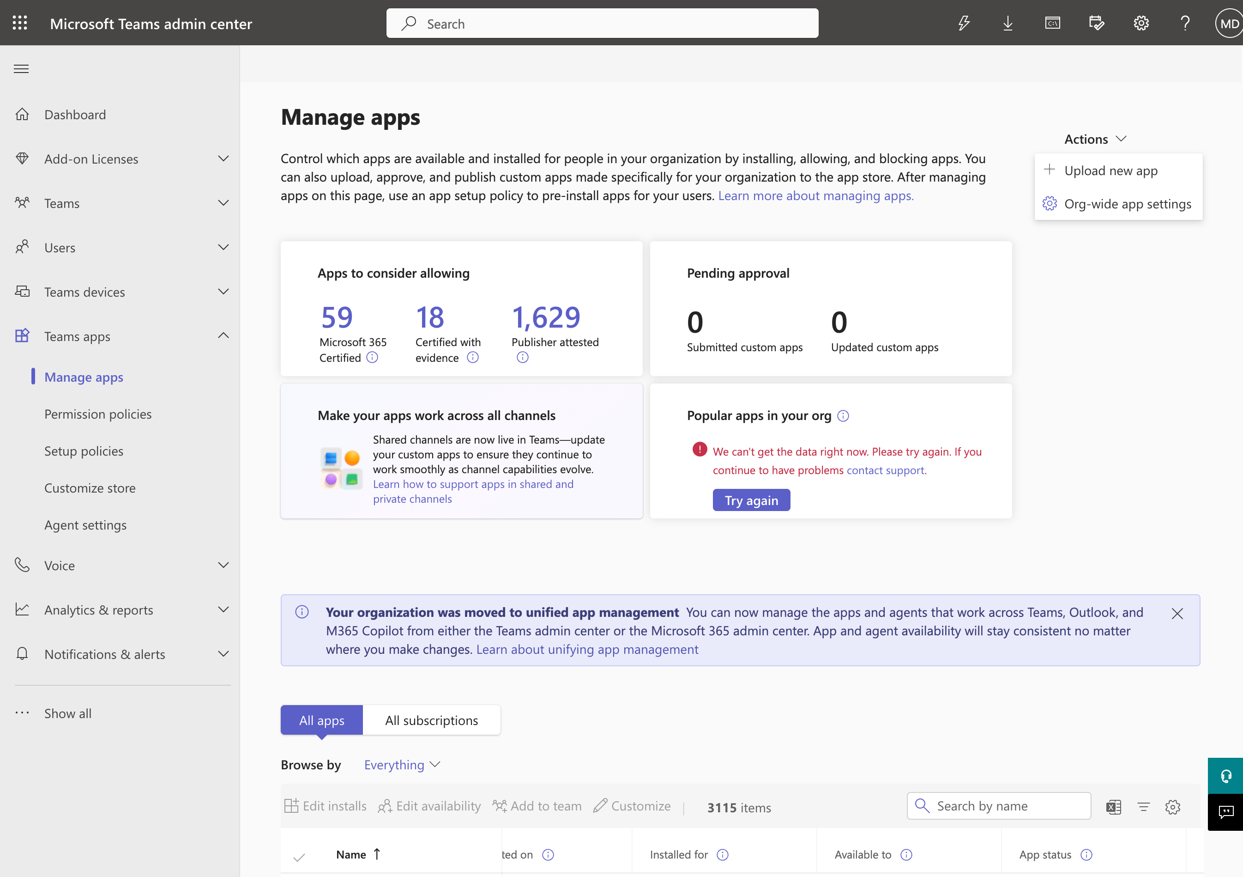The width and height of the screenshot is (1243, 877).
Task: Click the Try again button
Action: click(x=751, y=500)
